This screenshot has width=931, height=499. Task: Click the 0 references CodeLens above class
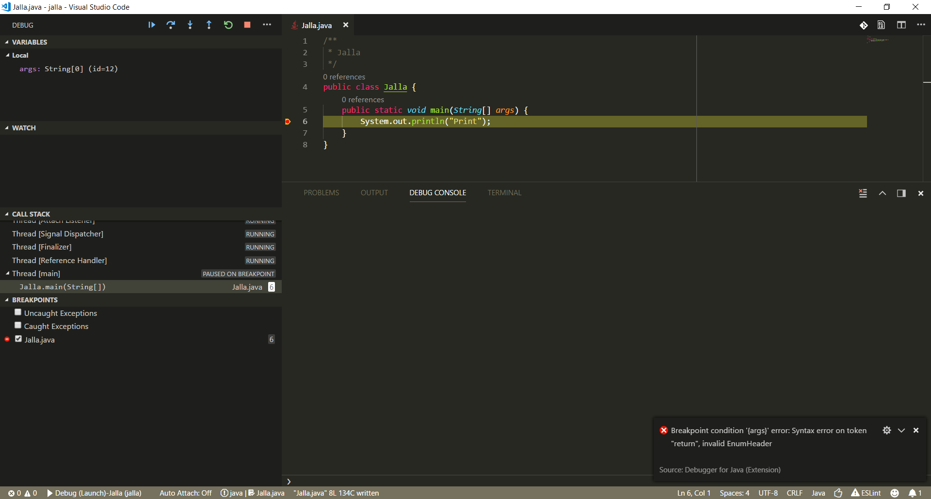click(344, 77)
